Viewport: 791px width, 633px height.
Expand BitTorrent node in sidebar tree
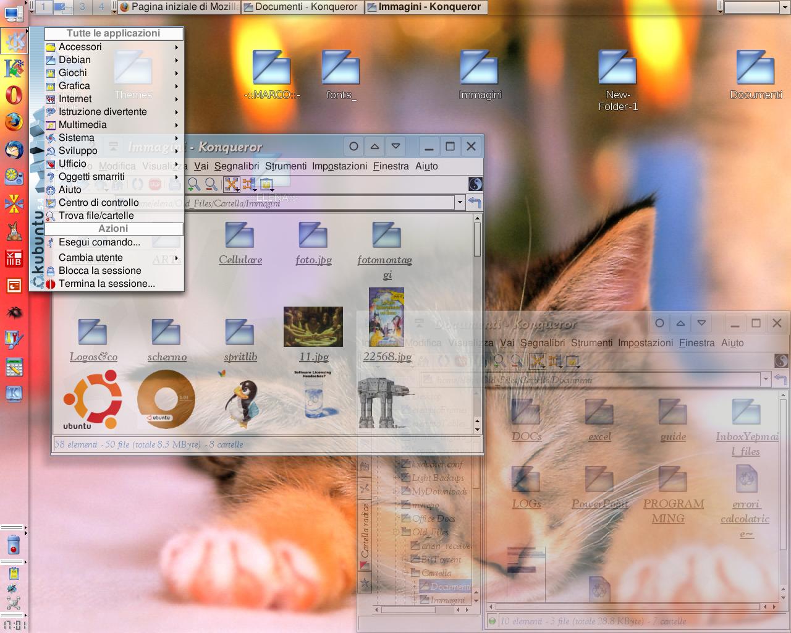406,559
